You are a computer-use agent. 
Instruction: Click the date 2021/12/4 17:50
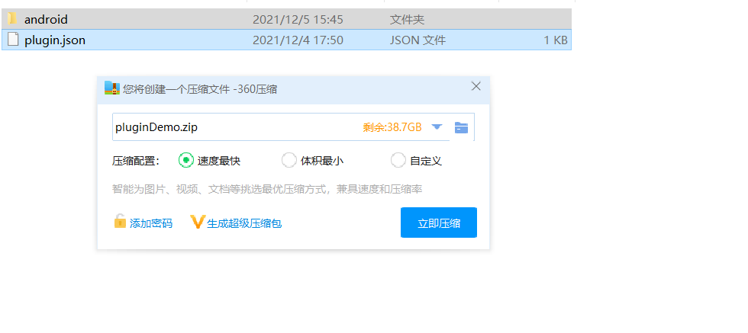[298, 40]
